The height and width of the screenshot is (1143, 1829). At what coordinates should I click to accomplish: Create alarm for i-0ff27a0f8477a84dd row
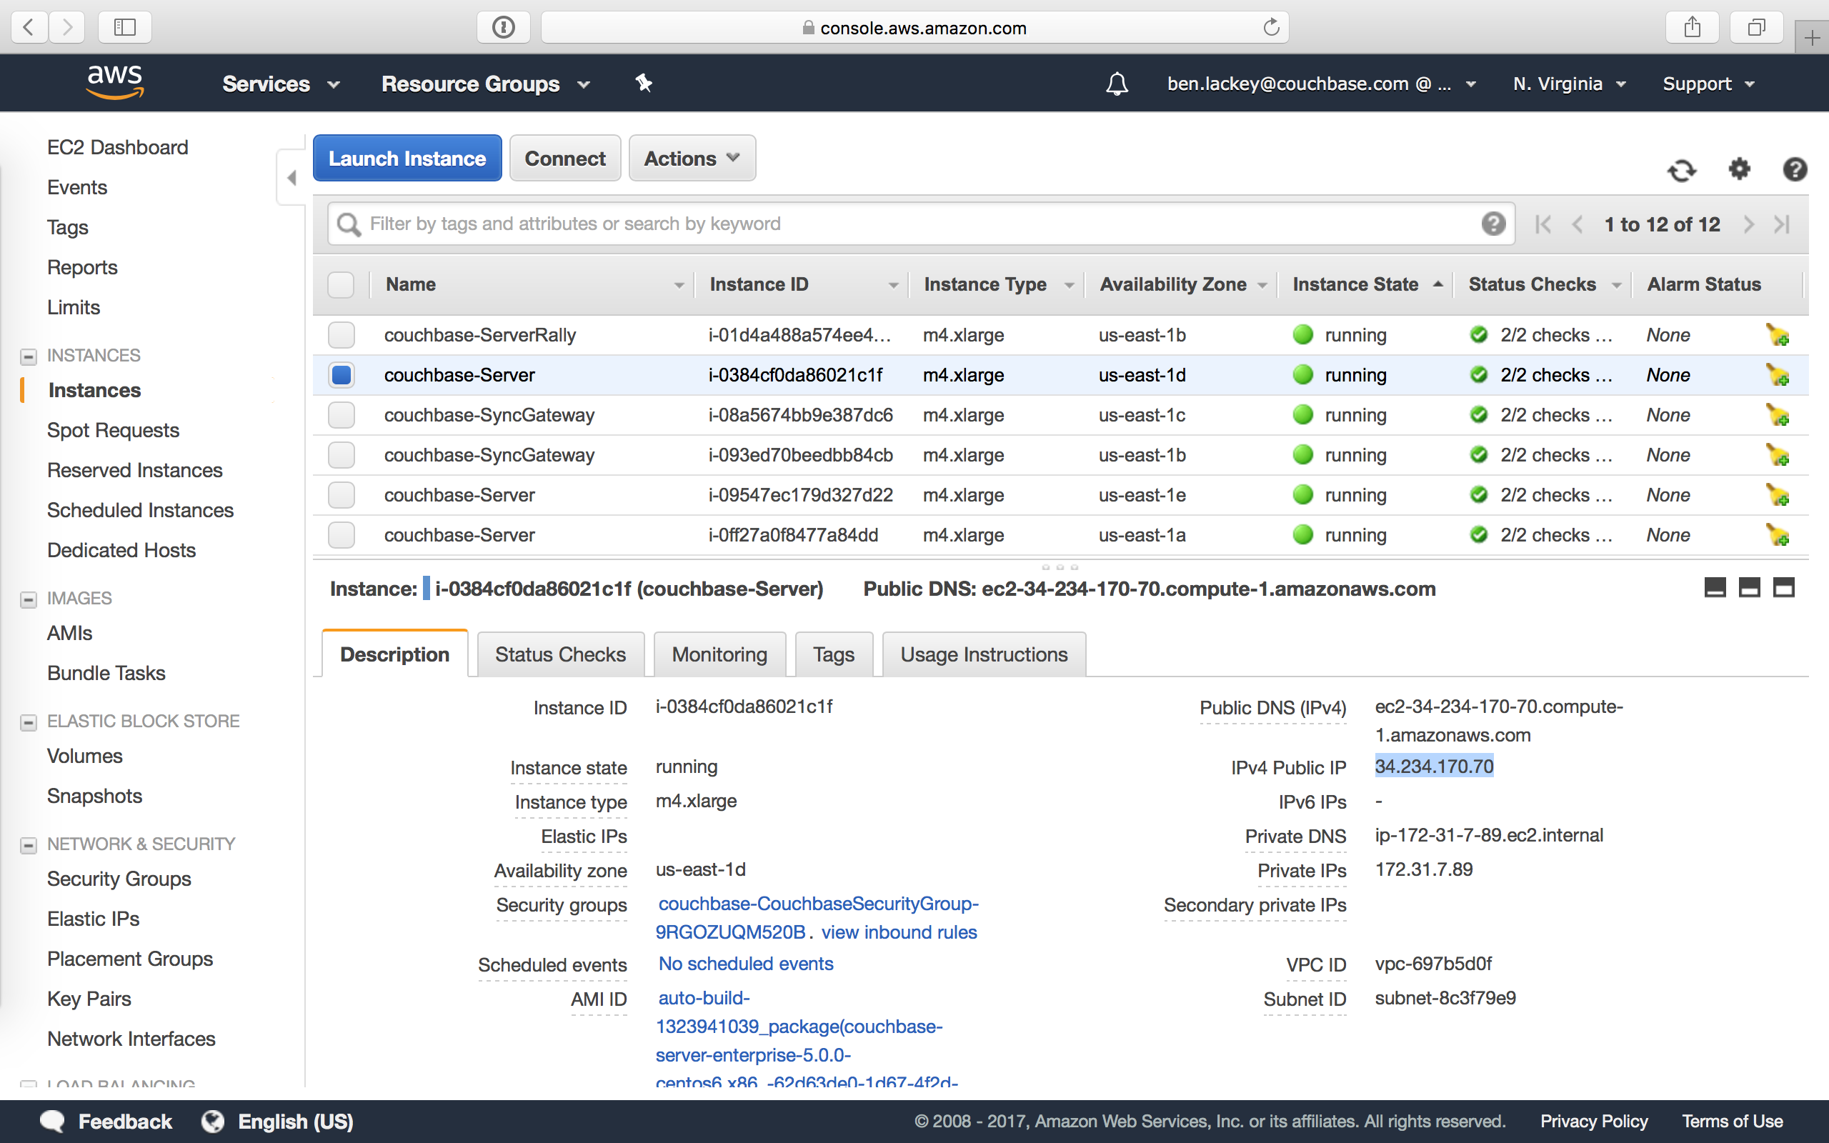pyautogui.click(x=1777, y=535)
